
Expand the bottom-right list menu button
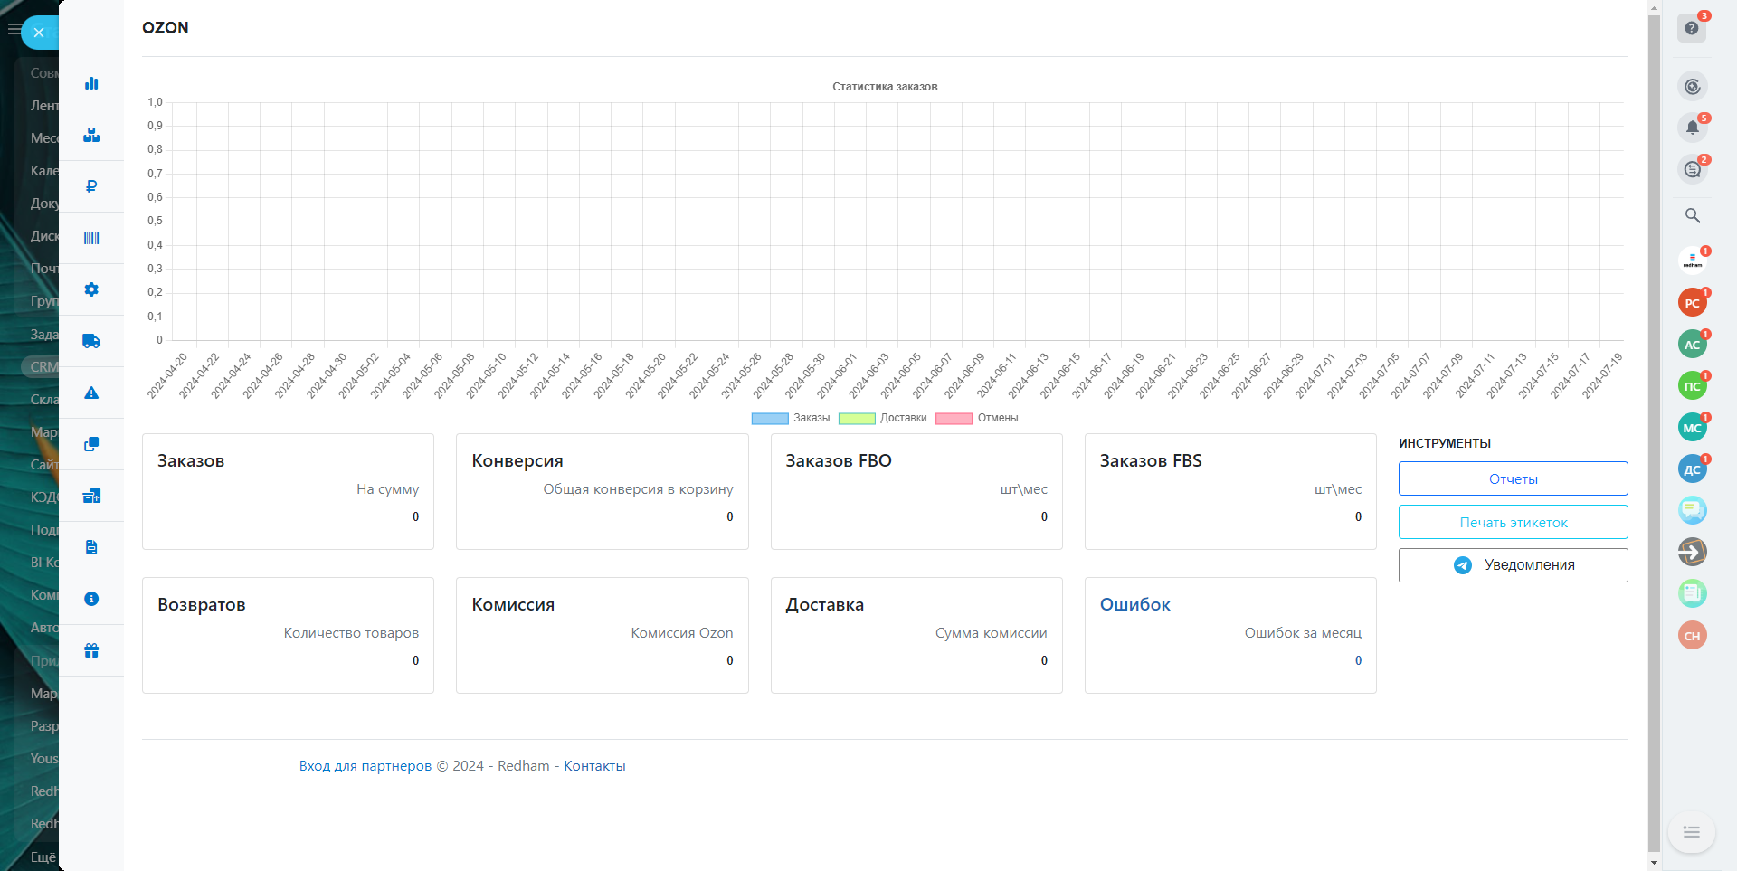point(1691,832)
